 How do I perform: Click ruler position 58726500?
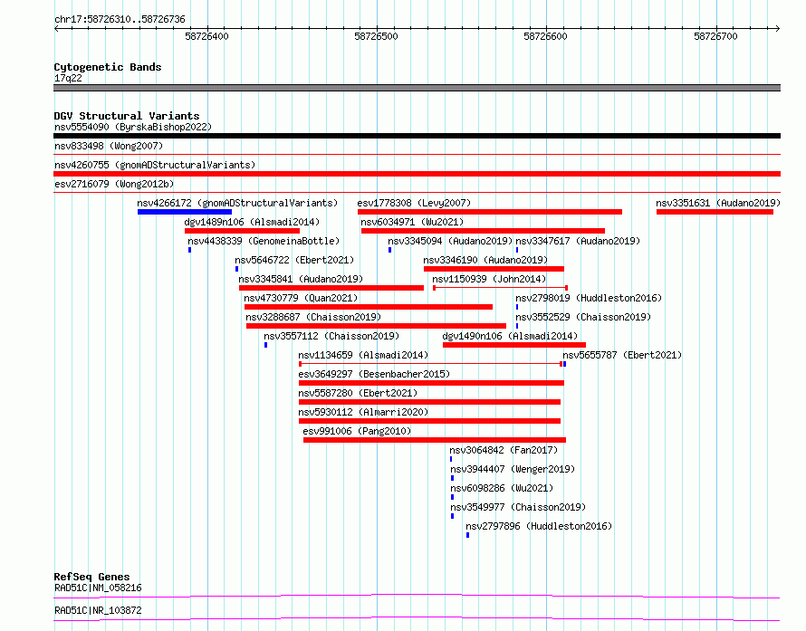point(376,36)
